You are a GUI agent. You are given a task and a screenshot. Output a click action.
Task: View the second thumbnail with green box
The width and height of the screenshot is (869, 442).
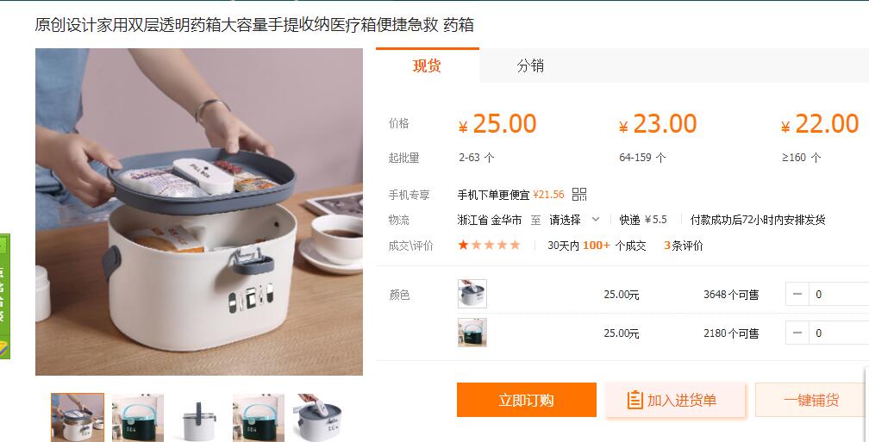tap(138, 418)
